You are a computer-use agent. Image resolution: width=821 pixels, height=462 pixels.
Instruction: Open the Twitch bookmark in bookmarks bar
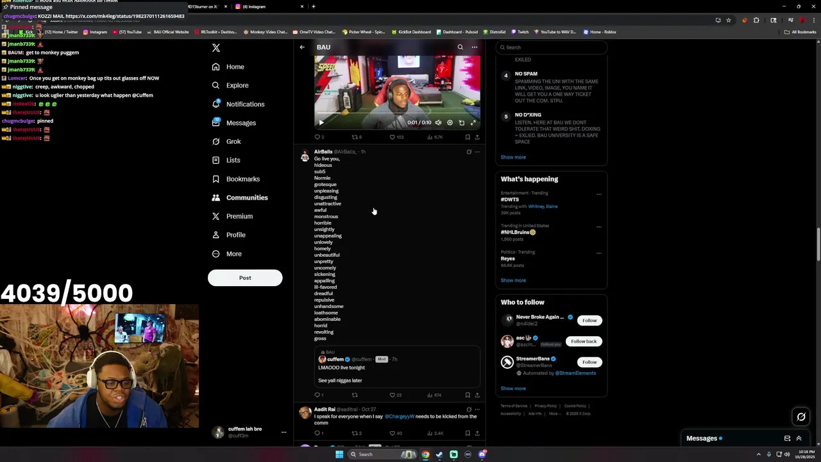[x=520, y=32]
